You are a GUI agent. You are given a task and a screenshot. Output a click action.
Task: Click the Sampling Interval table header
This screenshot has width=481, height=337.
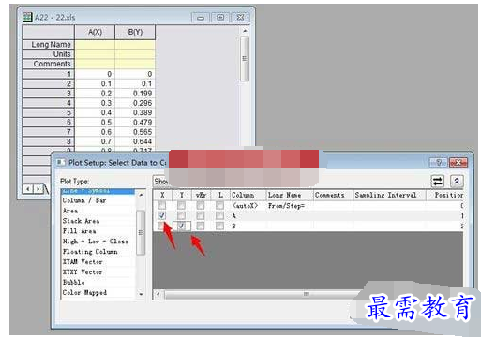[389, 195]
